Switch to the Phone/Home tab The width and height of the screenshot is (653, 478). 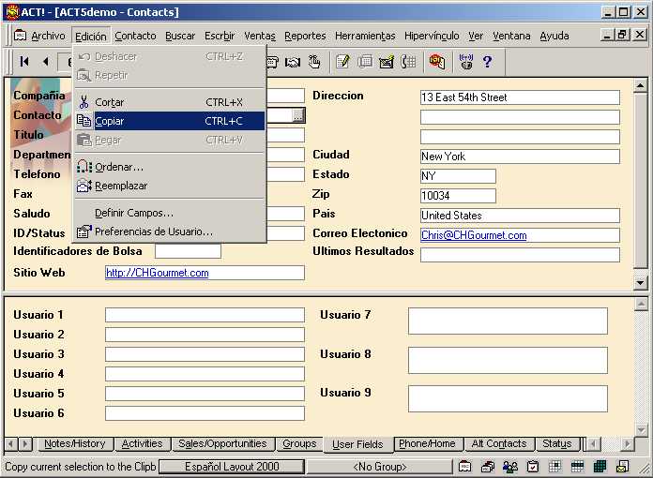427,444
